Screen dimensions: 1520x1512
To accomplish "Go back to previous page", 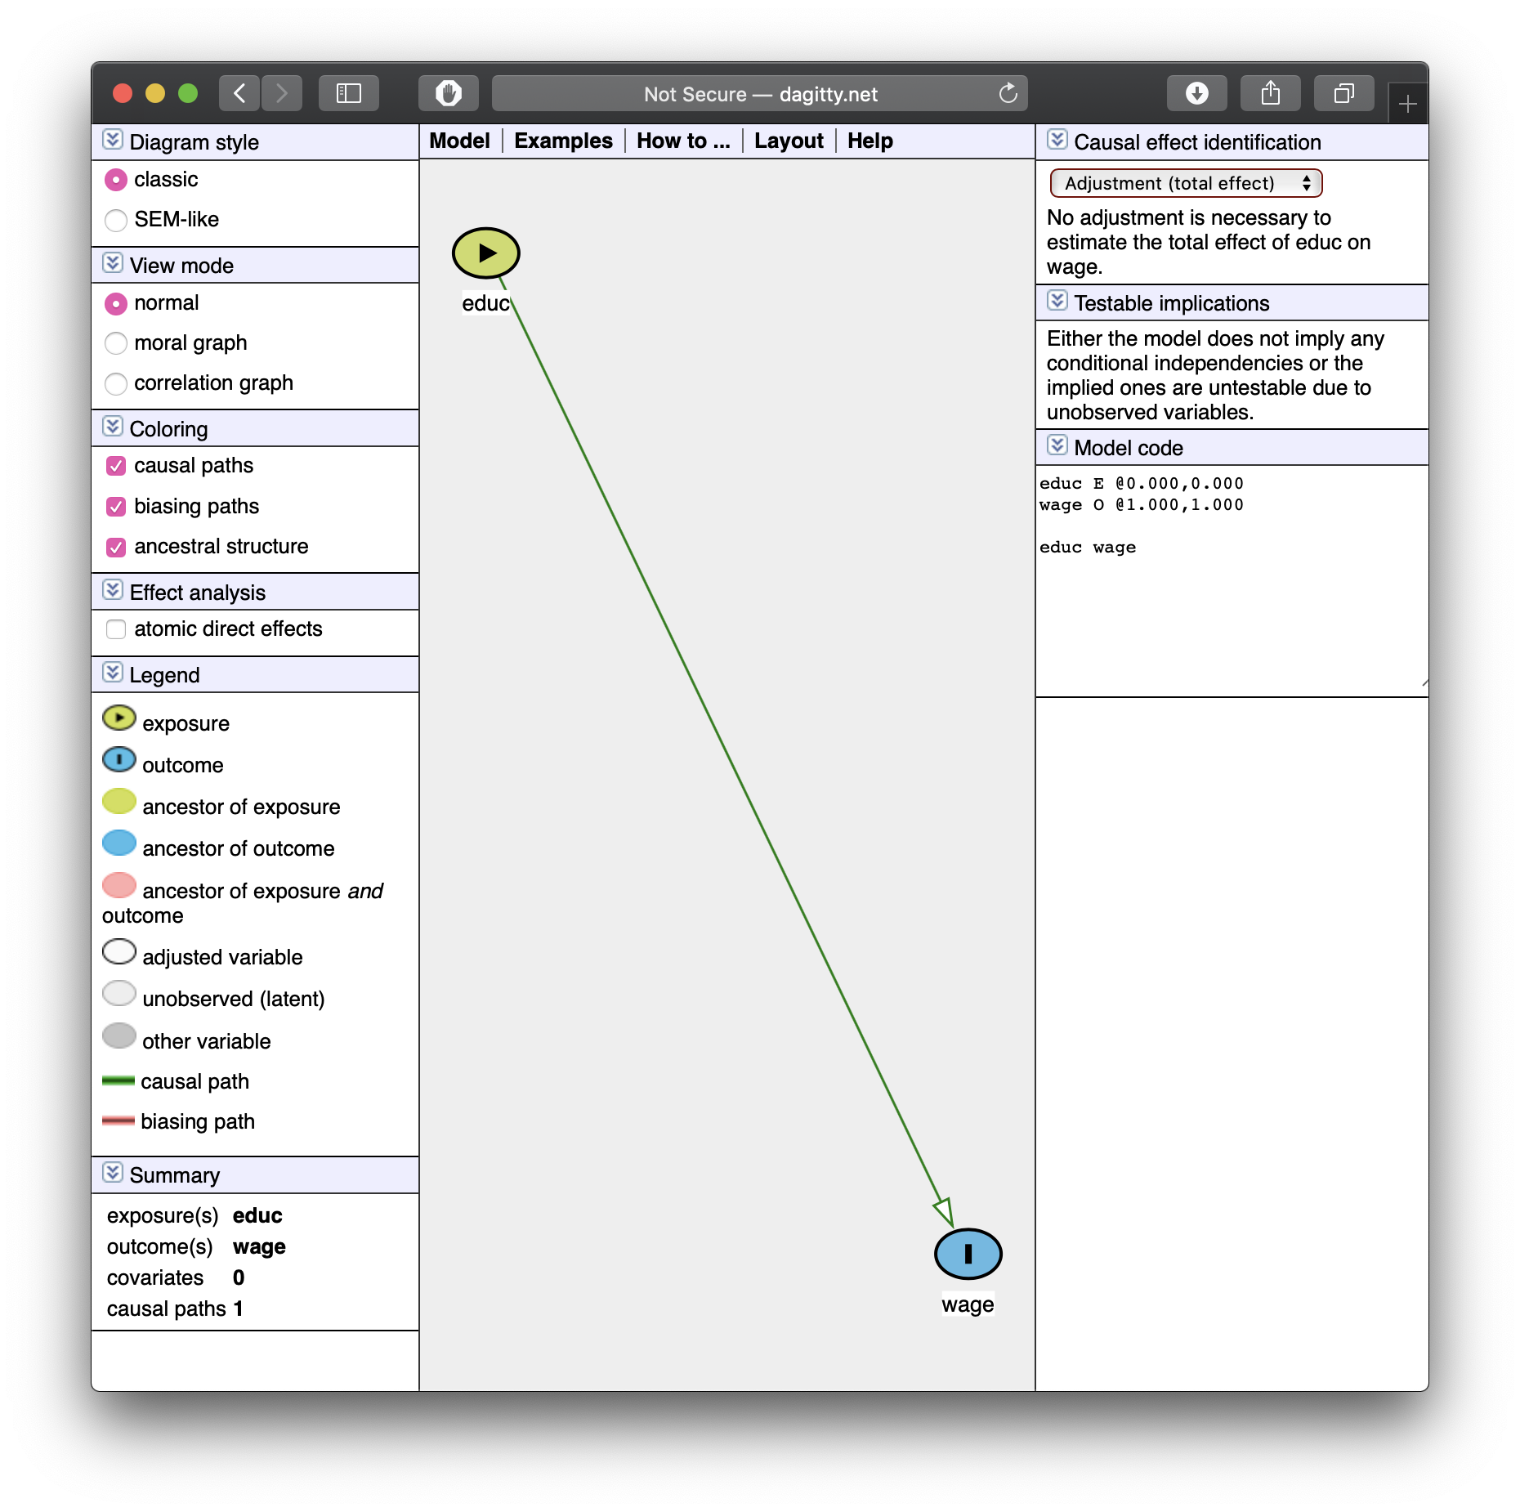I will [x=239, y=94].
